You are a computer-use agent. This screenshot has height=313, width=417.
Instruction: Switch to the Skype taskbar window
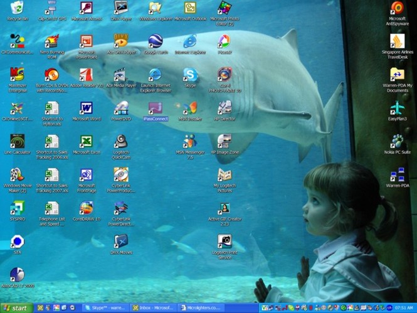point(105,308)
